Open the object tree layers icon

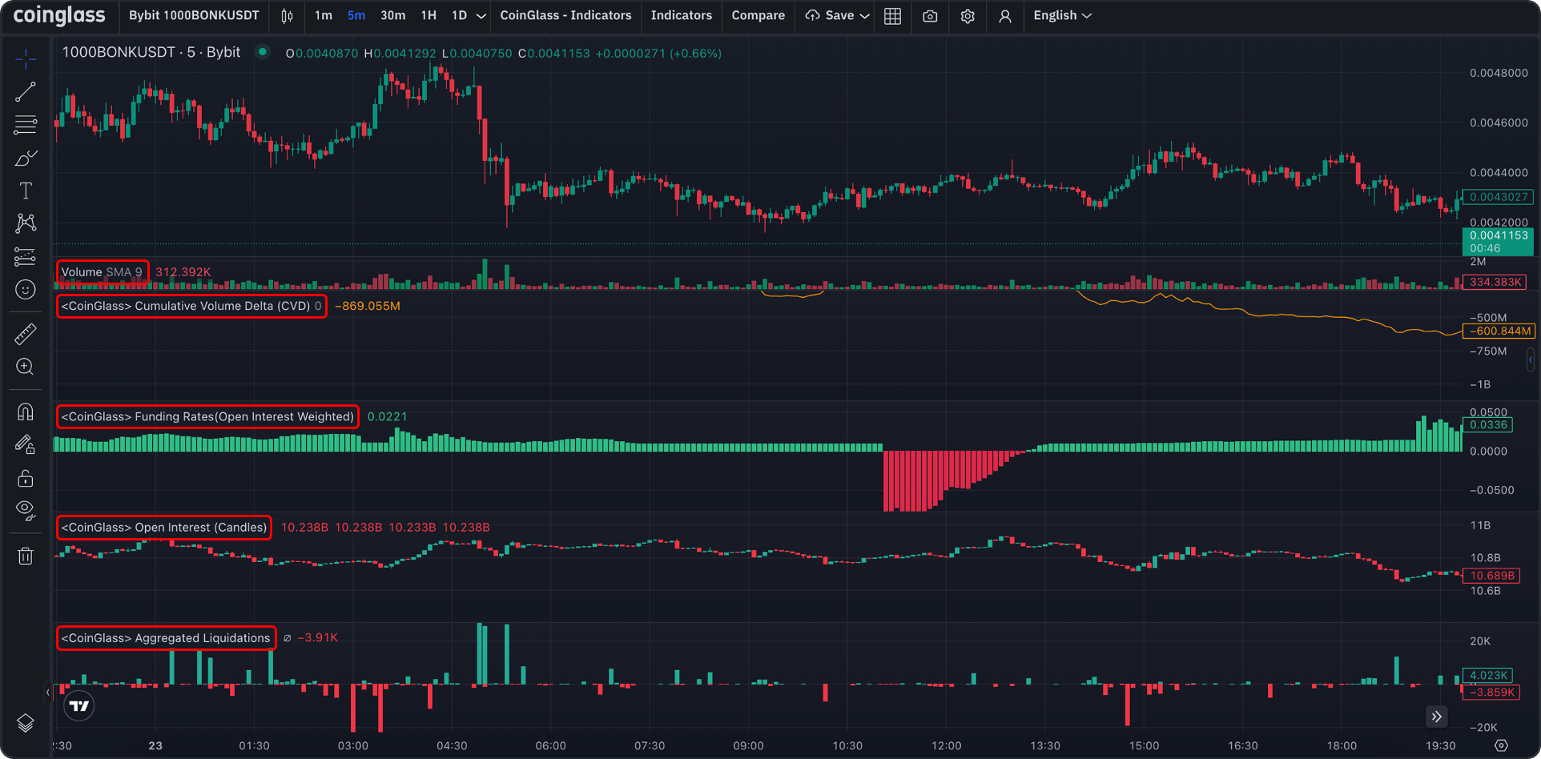pyautogui.click(x=26, y=724)
